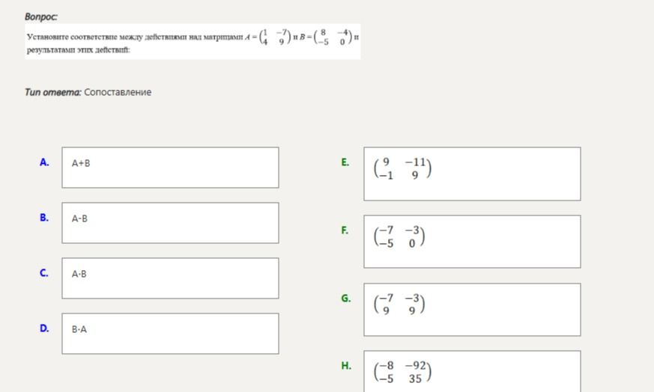Click the blue letter A label

point(44,162)
